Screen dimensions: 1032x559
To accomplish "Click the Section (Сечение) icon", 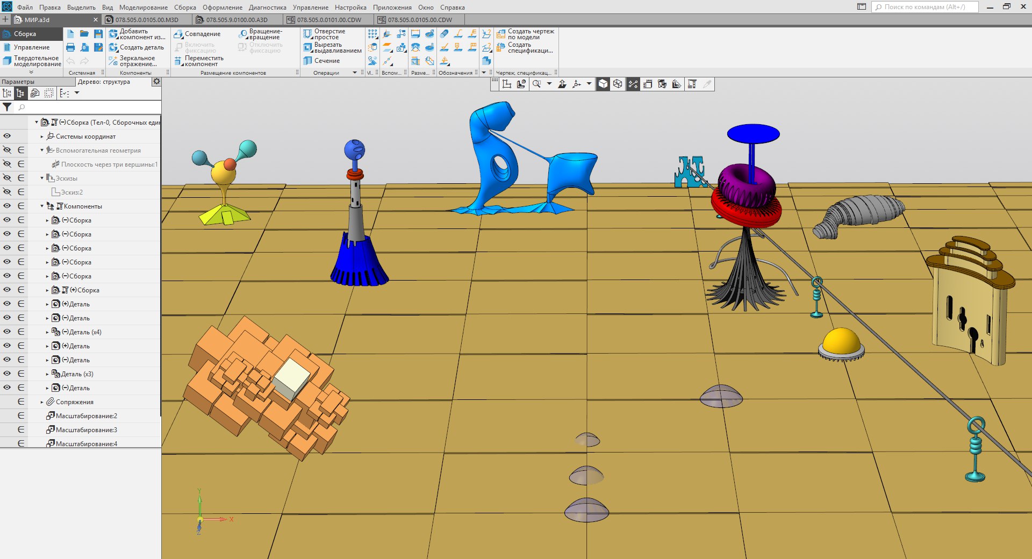I will pos(308,61).
